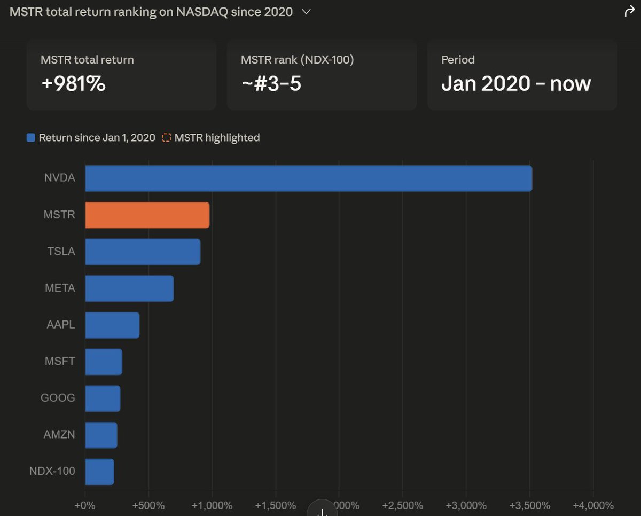Select the GOOG bar
This screenshot has height=516, width=641.
103,398
